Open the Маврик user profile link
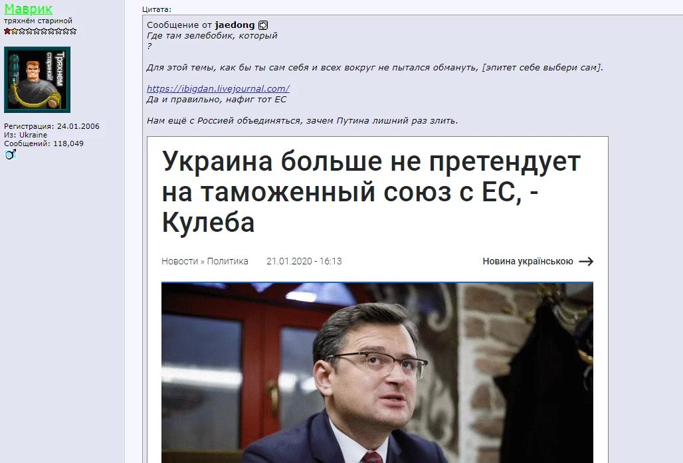This screenshot has width=683, height=463. [29, 9]
